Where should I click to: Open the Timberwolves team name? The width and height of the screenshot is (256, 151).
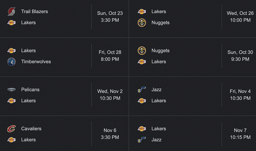[36, 62]
